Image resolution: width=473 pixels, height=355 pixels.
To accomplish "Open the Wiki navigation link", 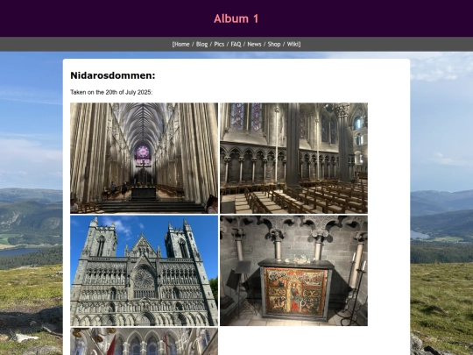I will click(293, 44).
